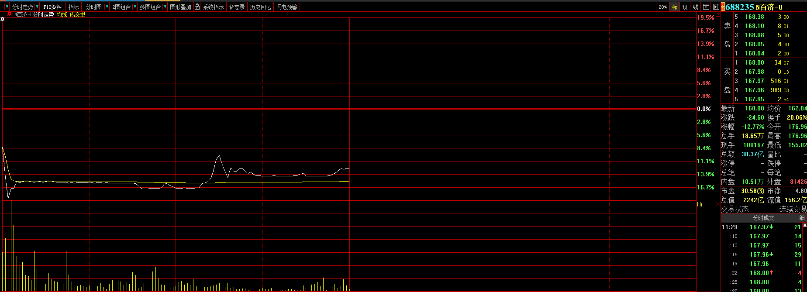Image resolution: width=807 pixels, height=292 pixels.
Task: Open the 历史回忆 menu item
Action: click(x=260, y=7)
